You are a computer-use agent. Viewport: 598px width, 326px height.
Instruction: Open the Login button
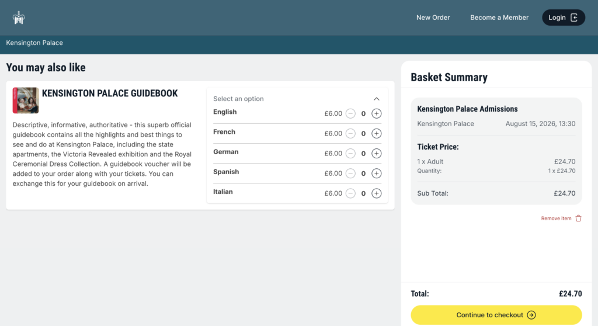click(x=564, y=18)
